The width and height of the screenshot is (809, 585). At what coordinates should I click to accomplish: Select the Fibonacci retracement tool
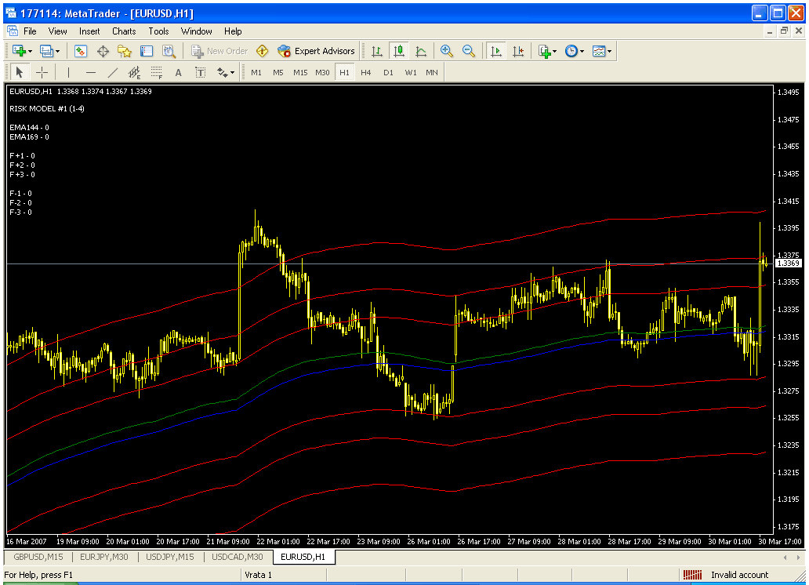click(156, 72)
